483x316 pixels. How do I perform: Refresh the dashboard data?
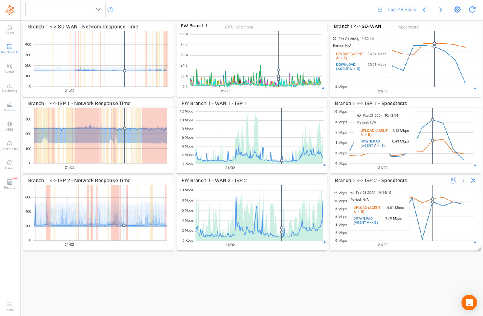pos(473,10)
